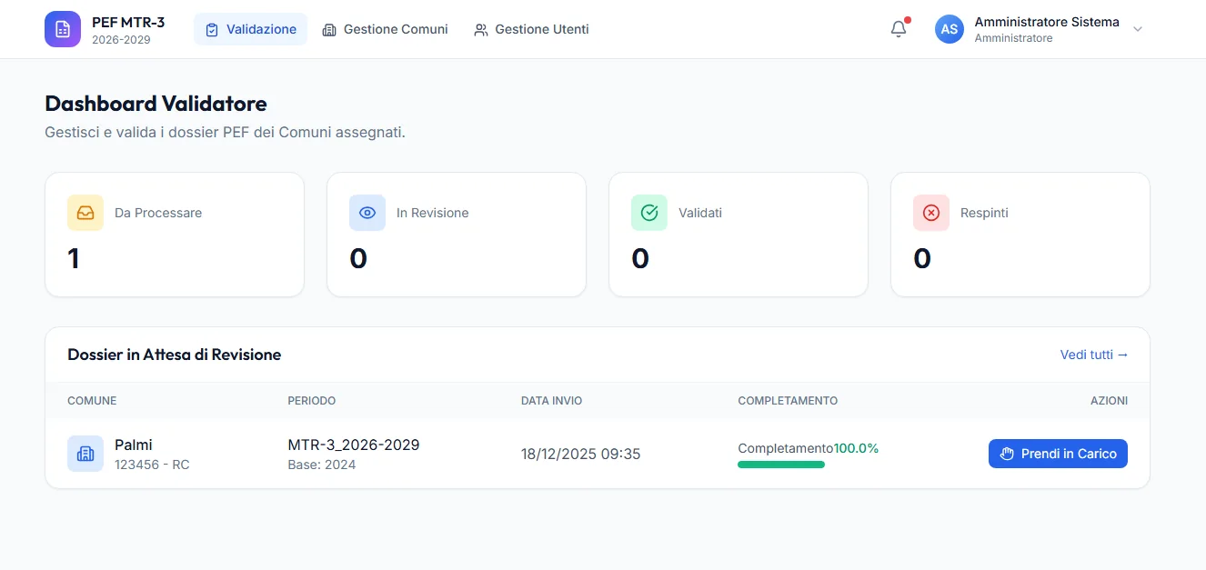Screen dimensions: 1206x570
Task: Click the PEF MTR-3 app title
Action: coord(128,22)
